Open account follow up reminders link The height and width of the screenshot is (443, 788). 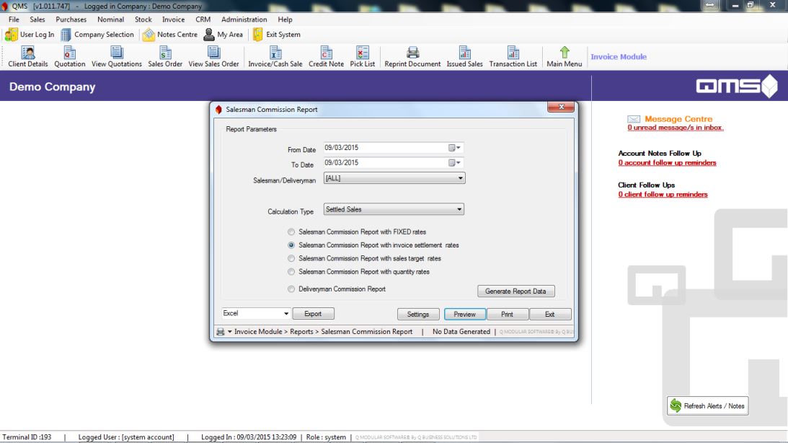coord(668,163)
